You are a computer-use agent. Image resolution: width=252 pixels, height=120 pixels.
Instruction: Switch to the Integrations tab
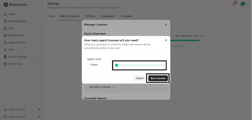pos(108,16)
